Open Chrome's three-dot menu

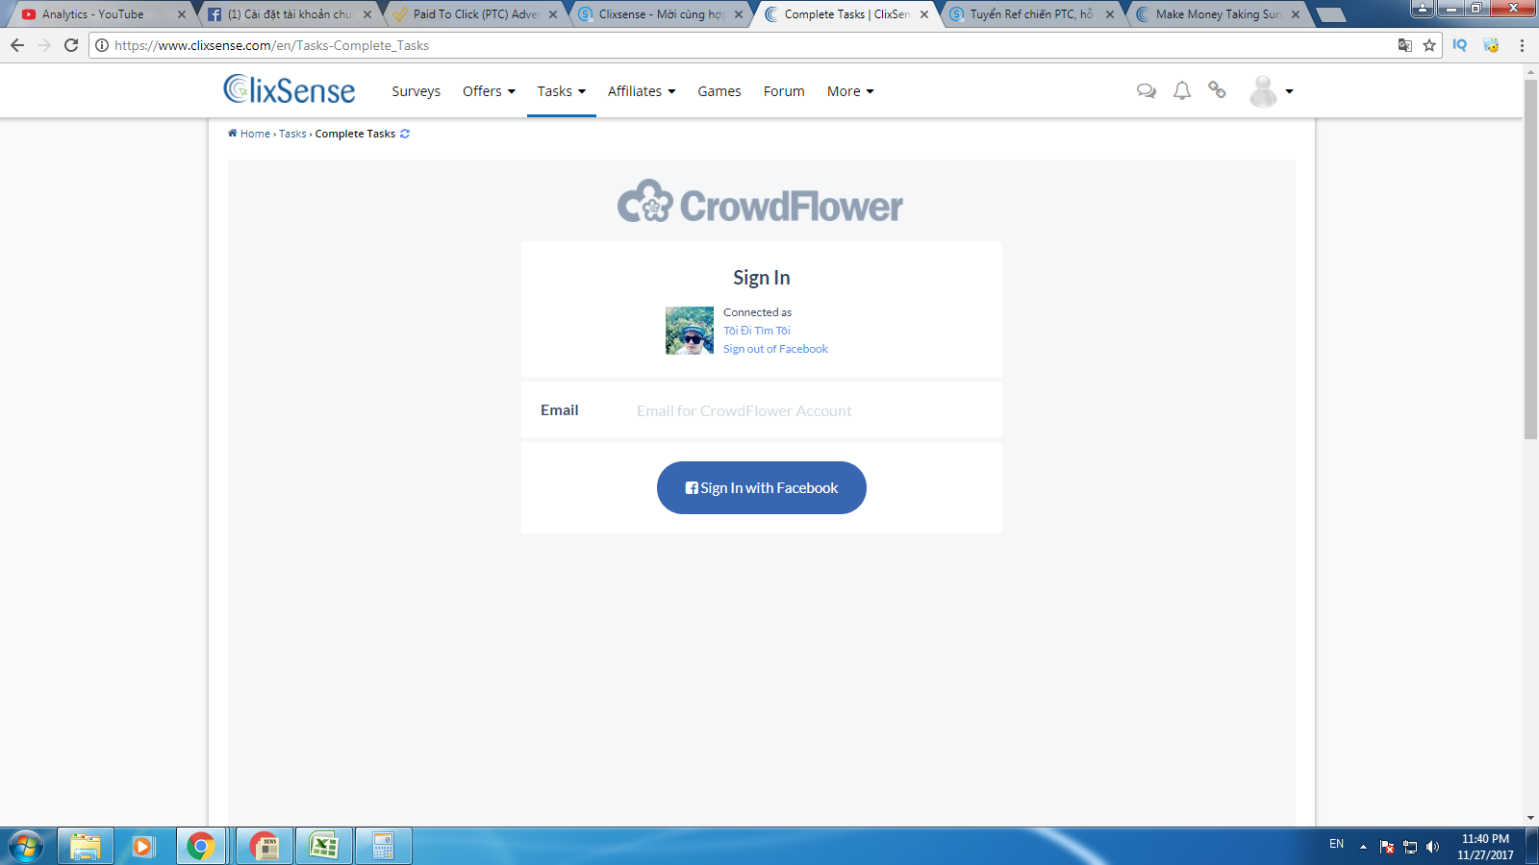point(1522,45)
